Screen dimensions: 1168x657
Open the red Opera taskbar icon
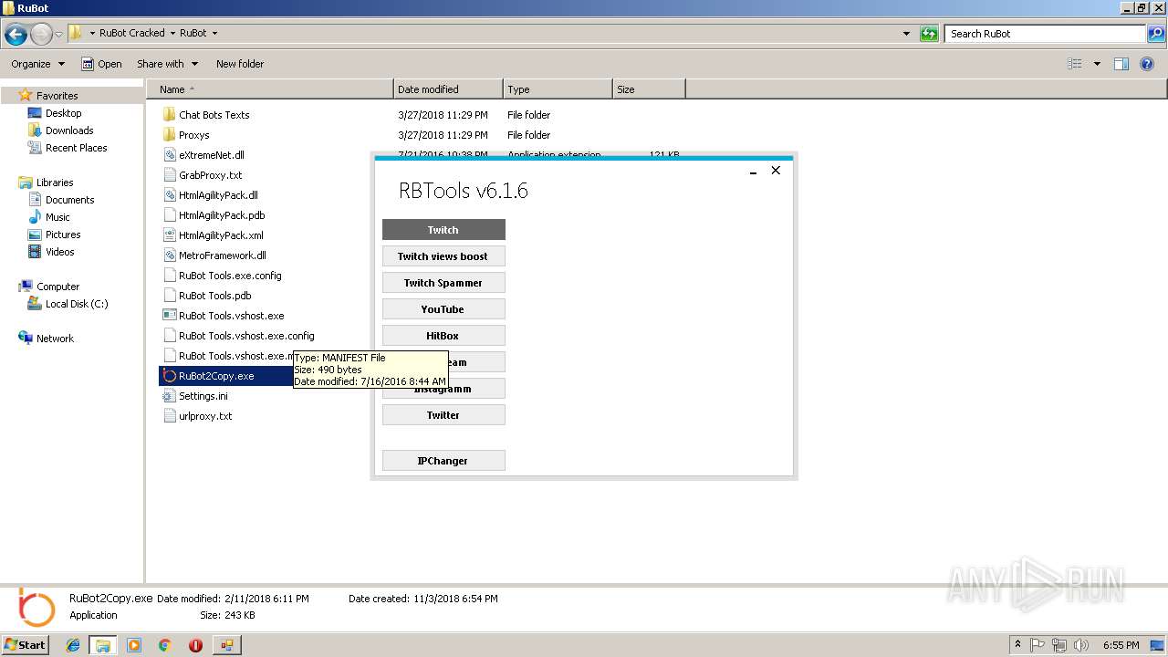(195, 645)
